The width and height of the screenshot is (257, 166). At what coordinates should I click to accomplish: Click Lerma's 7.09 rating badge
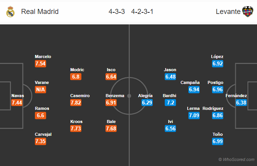tap(193, 115)
